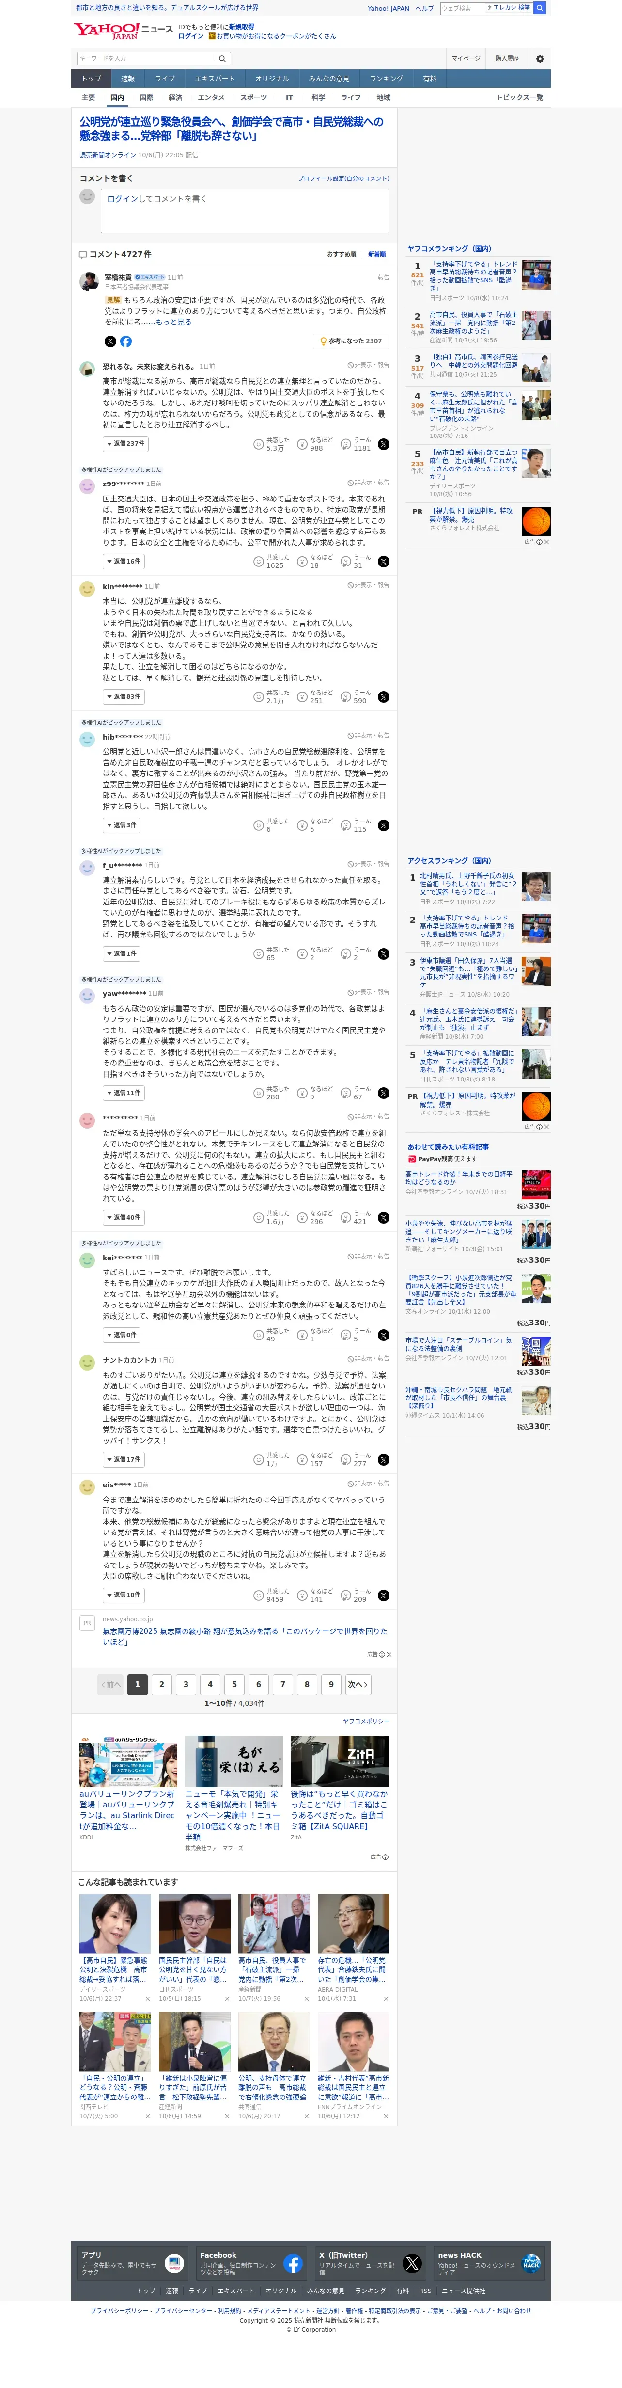Select the スポーツ category tab
The width and height of the screenshot is (622, 2388).
(254, 98)
